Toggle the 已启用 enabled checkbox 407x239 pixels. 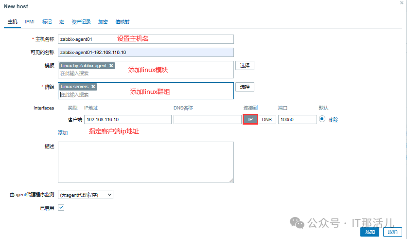(61, 208)
